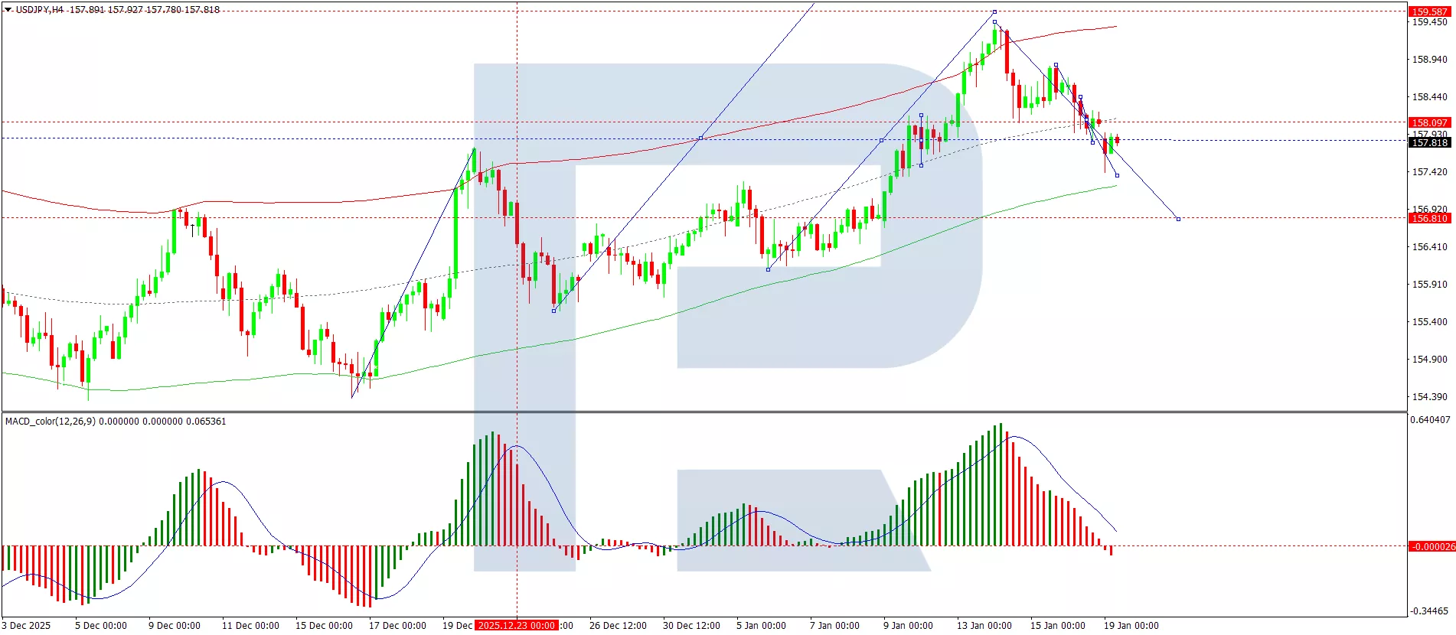
Task: Select the trendline anchor at the chart peak
Action: pos(994,12)
